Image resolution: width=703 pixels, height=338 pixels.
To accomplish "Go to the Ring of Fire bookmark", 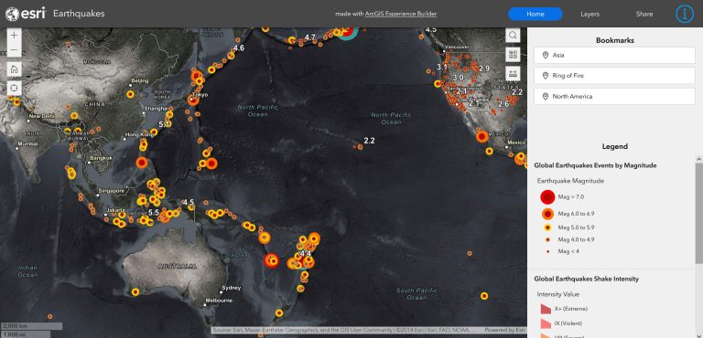I will tap(614, 76).
